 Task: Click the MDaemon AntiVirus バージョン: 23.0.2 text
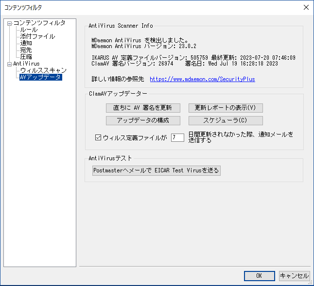point(144,46)
